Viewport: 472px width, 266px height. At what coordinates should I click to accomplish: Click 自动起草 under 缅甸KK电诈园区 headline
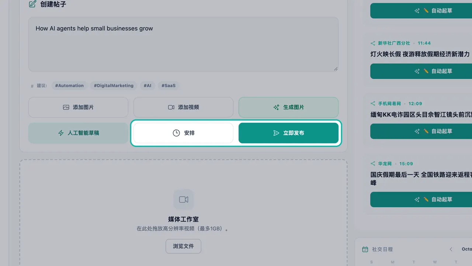tap(421, 131)
